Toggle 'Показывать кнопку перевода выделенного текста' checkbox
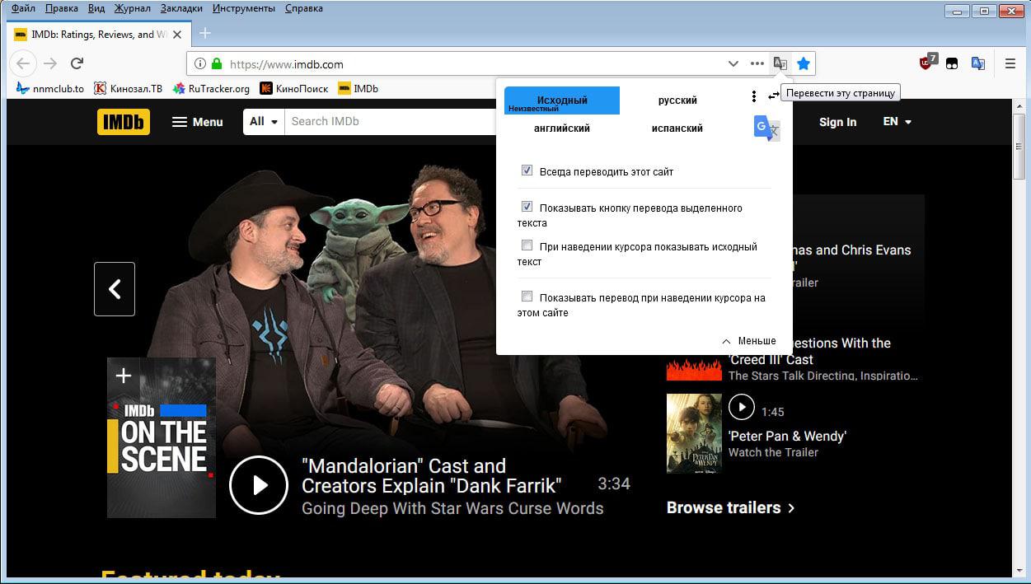Image resolution: width=1031 pixels, height=584 pixels. click(x=527, y=207)
